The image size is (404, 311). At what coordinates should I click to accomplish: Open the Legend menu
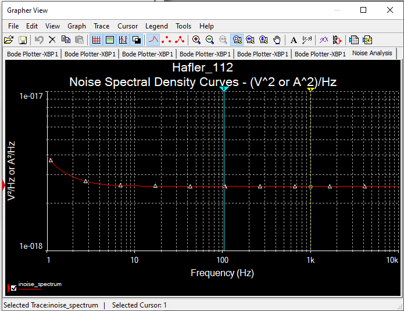click(156, 26)
